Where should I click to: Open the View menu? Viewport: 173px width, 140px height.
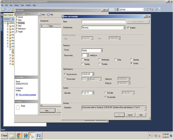[11, 5]
